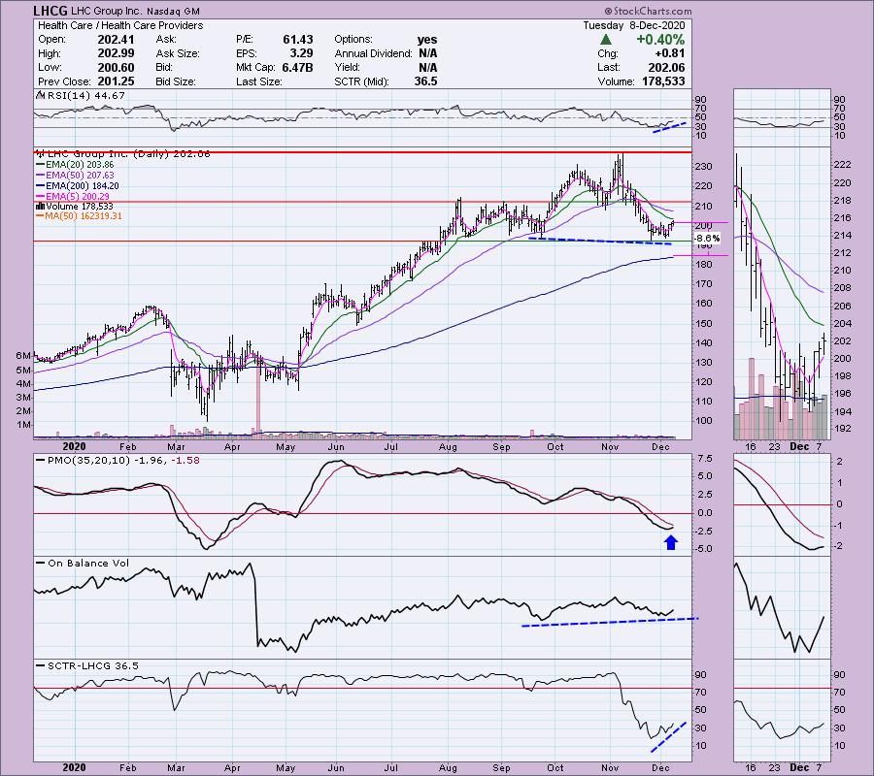The height and width of the screenshot is (776, 874).
Task: Click the Nov label on the price chart axis
Action: tap(610, 446)
